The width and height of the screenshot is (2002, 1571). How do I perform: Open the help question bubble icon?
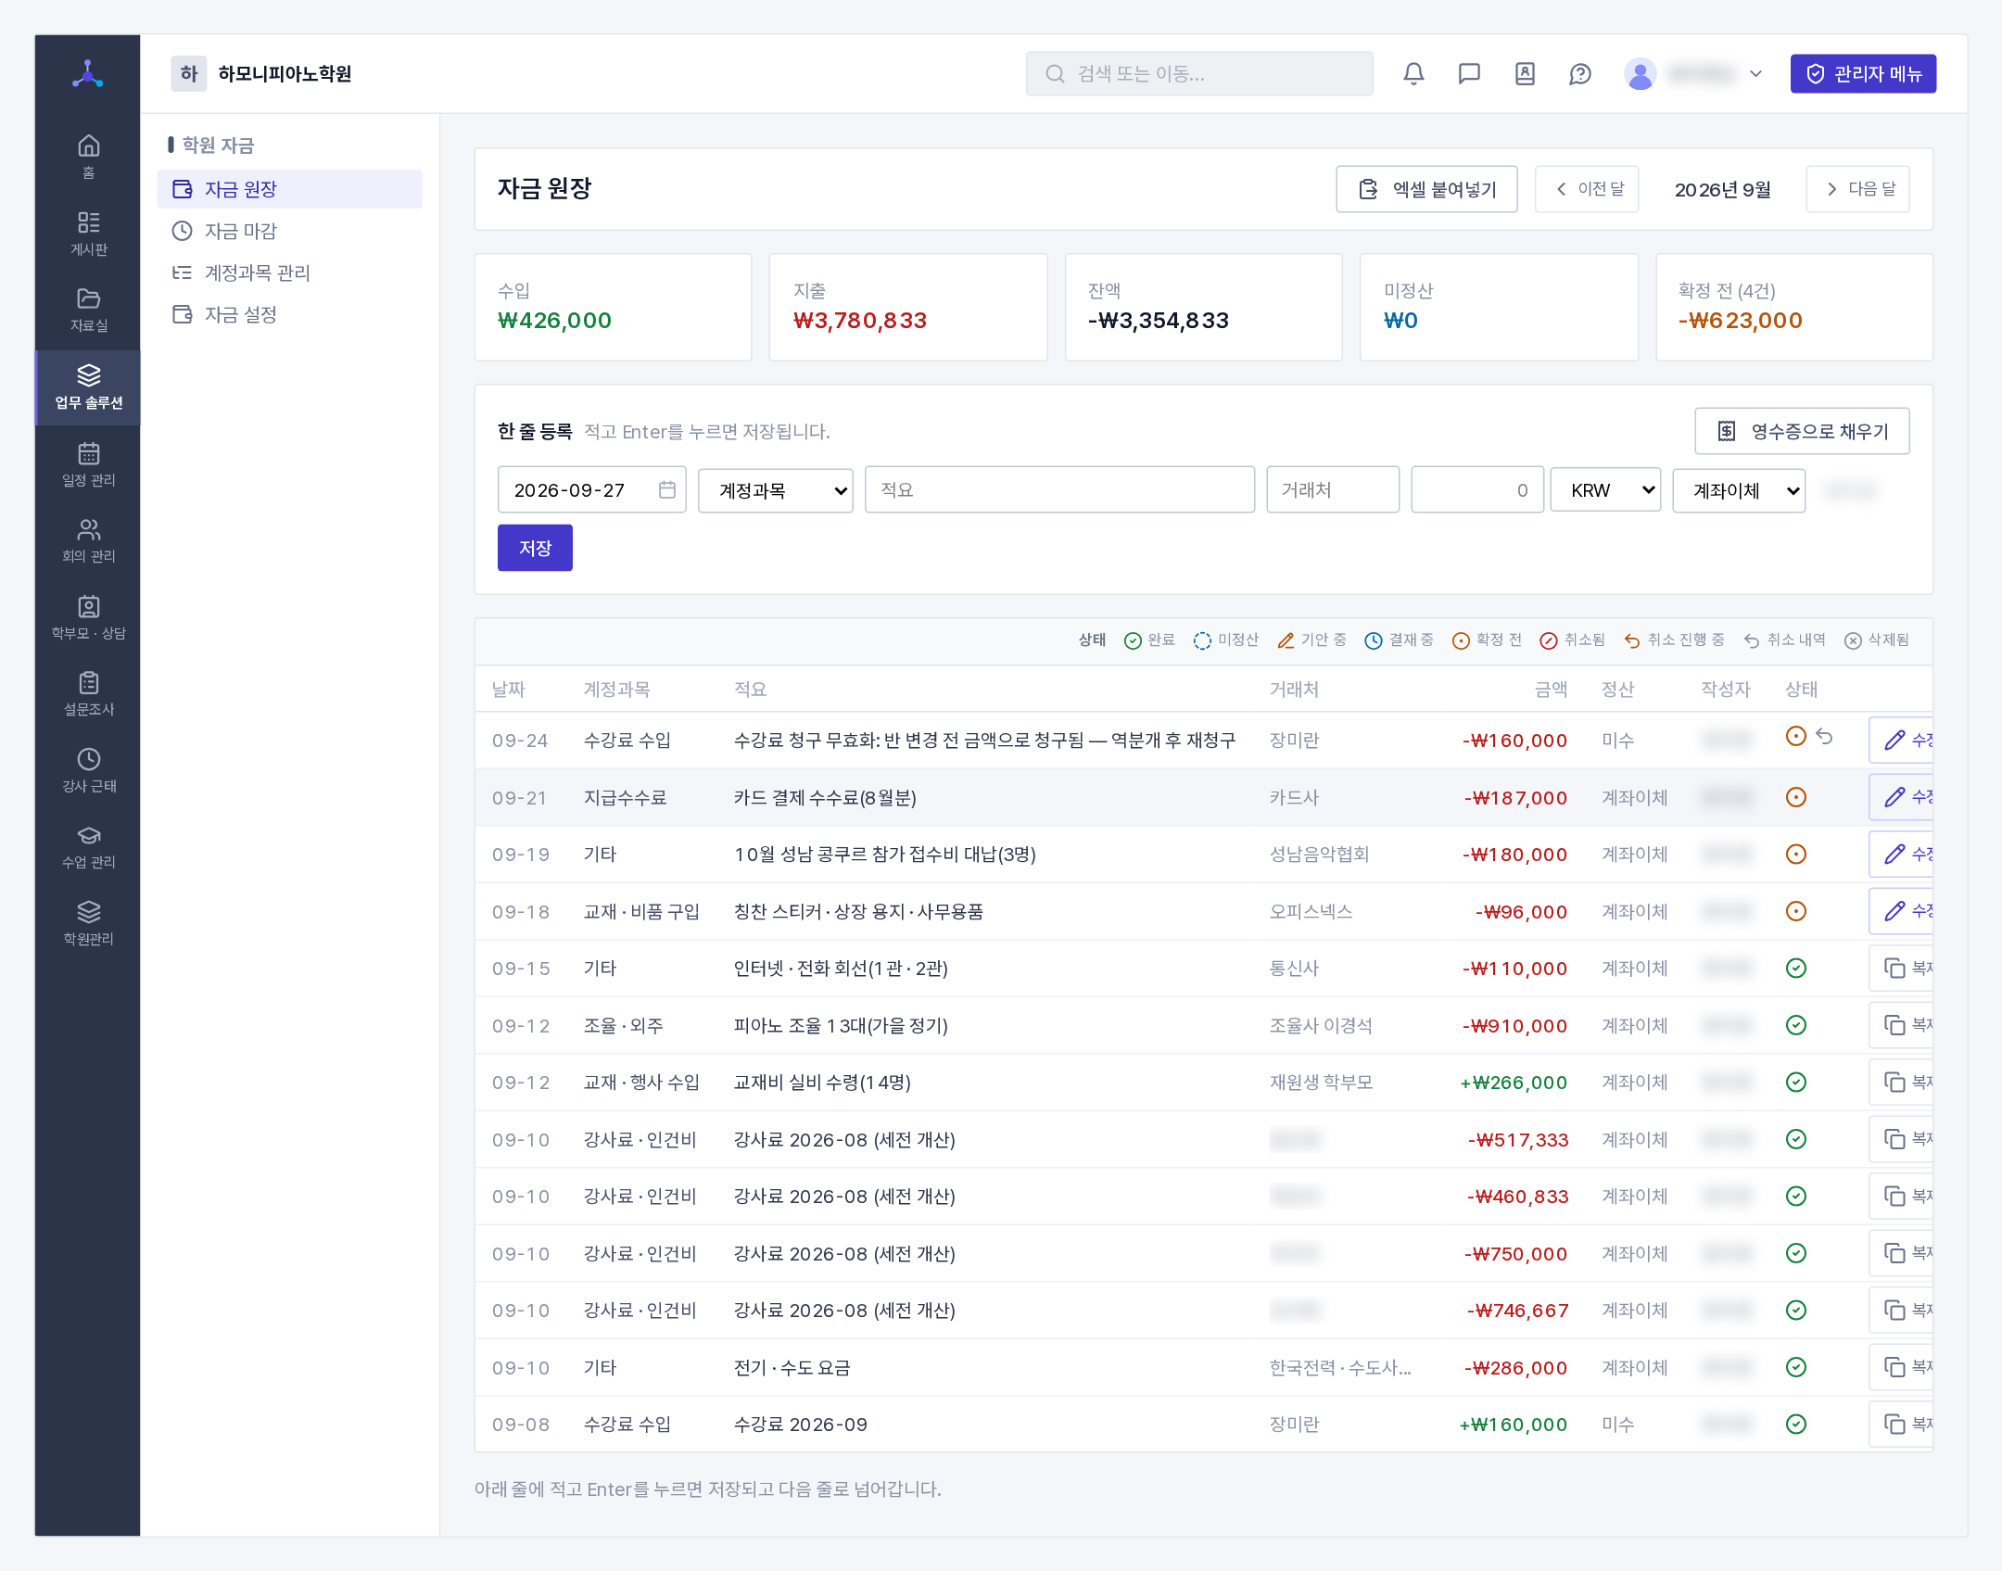tap(1580, 74)
